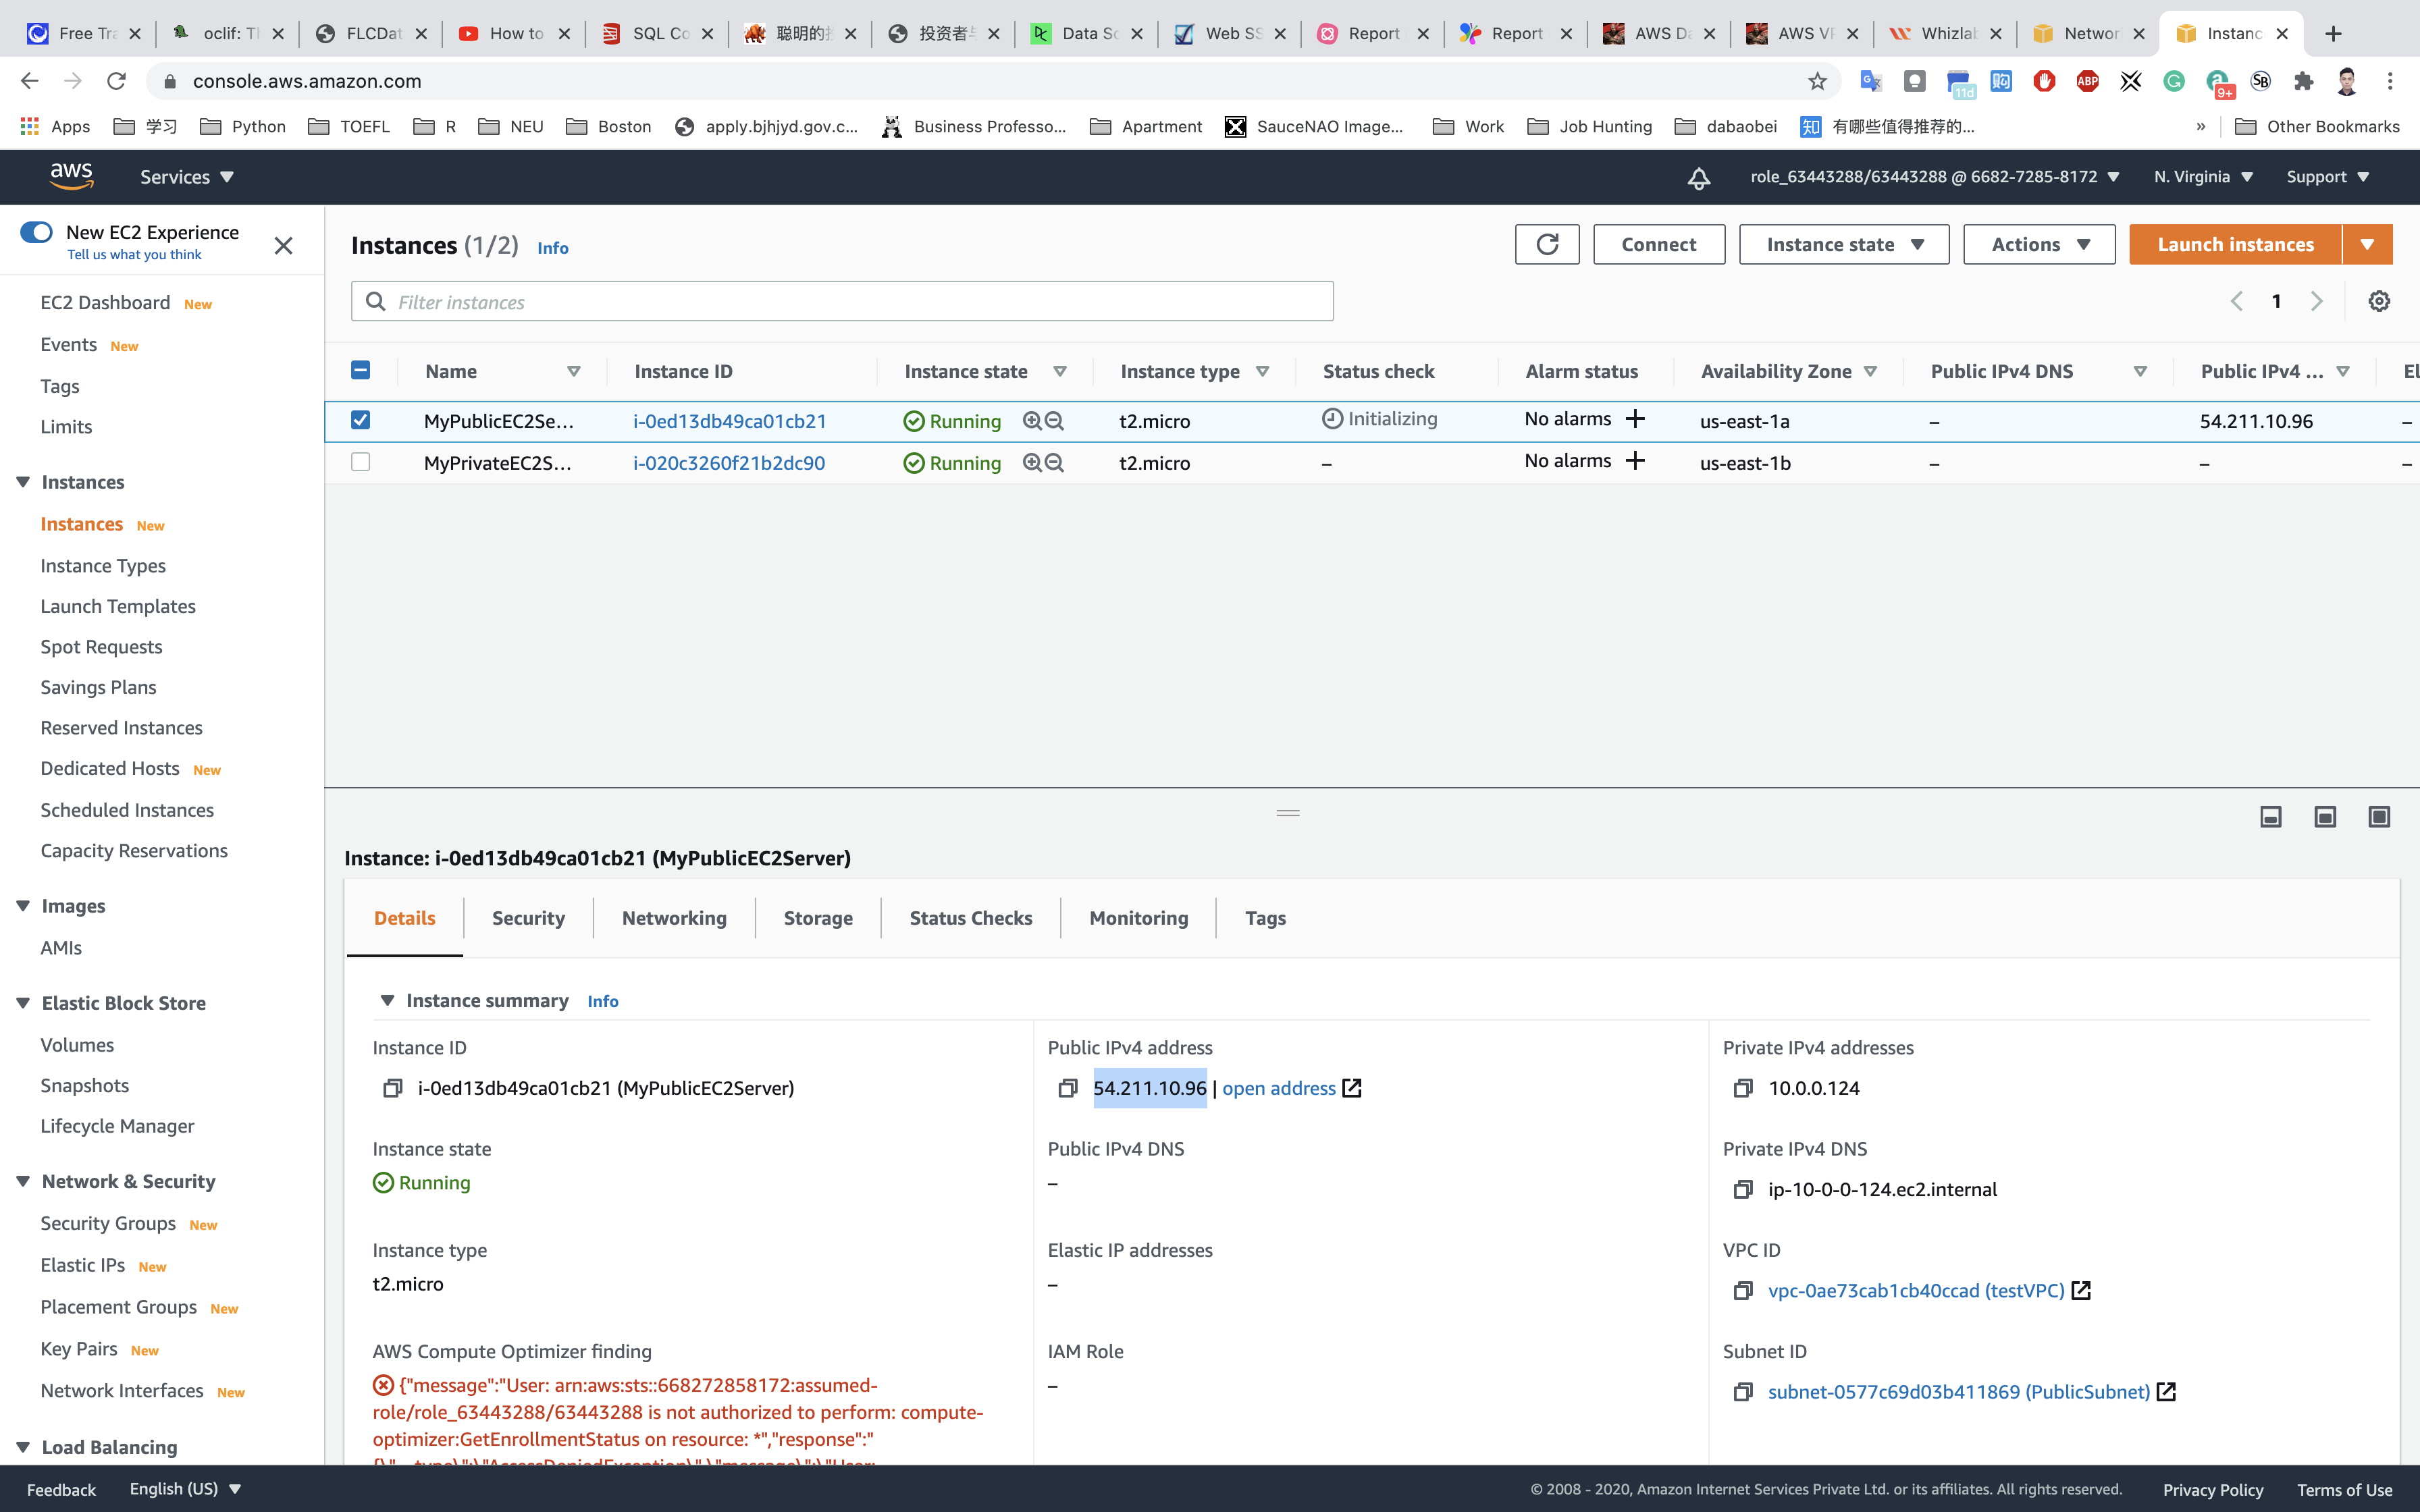Image resolution: width=2420 pixels, height=1512 pixels.
Task: Click the Launch instances button
Action: tap(2235, 244)
